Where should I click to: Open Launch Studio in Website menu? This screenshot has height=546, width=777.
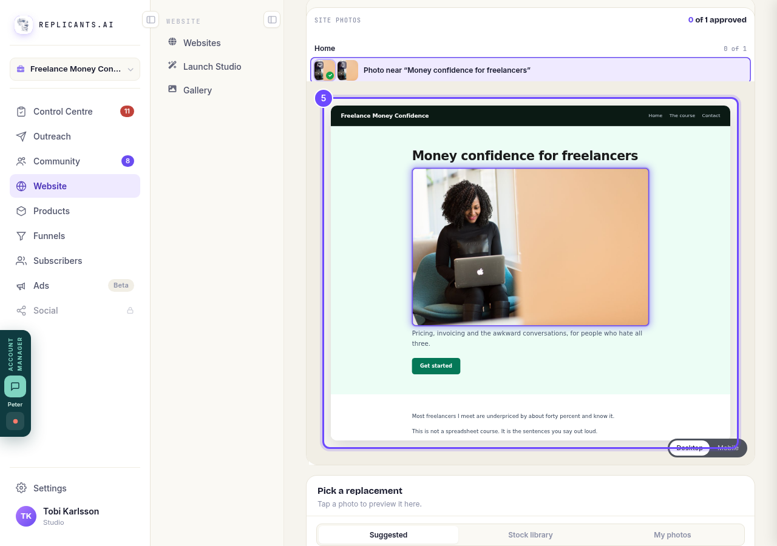[212, 67]
